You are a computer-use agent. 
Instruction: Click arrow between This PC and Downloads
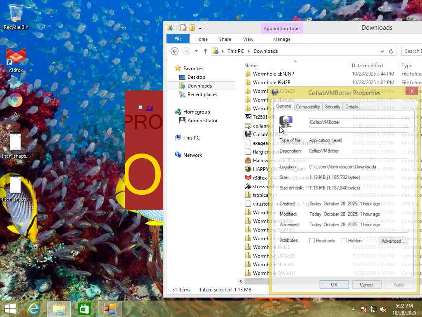pyautogui.click(x=249, y=51)
